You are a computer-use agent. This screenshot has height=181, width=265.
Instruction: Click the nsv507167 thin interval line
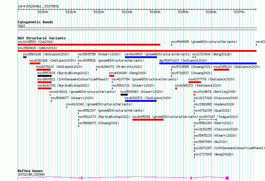click(x=208, y=120)
